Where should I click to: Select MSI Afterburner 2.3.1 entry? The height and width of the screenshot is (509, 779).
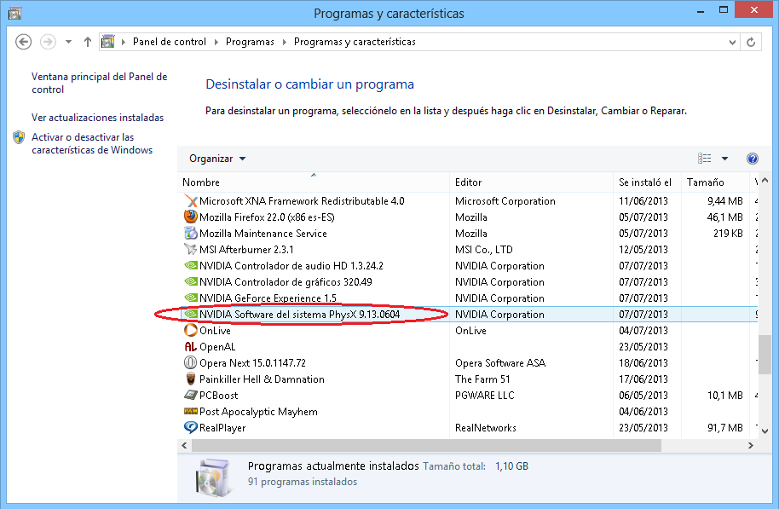click(467, 249)
